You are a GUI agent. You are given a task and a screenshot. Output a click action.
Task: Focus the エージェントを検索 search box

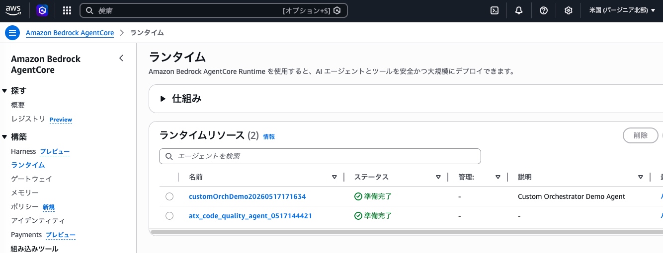pyautogui.click(x=320, y=156)
